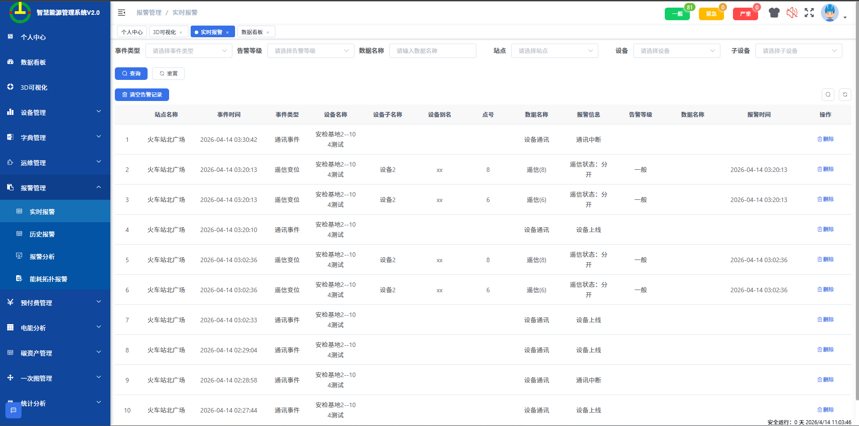The image size is (859, 426).
Task: Click the red 严重 alarm count button
Action: pyautogui.click(x=745, y=14)
